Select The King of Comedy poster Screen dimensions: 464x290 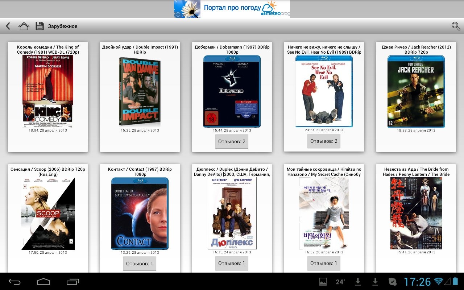[48, 91]
